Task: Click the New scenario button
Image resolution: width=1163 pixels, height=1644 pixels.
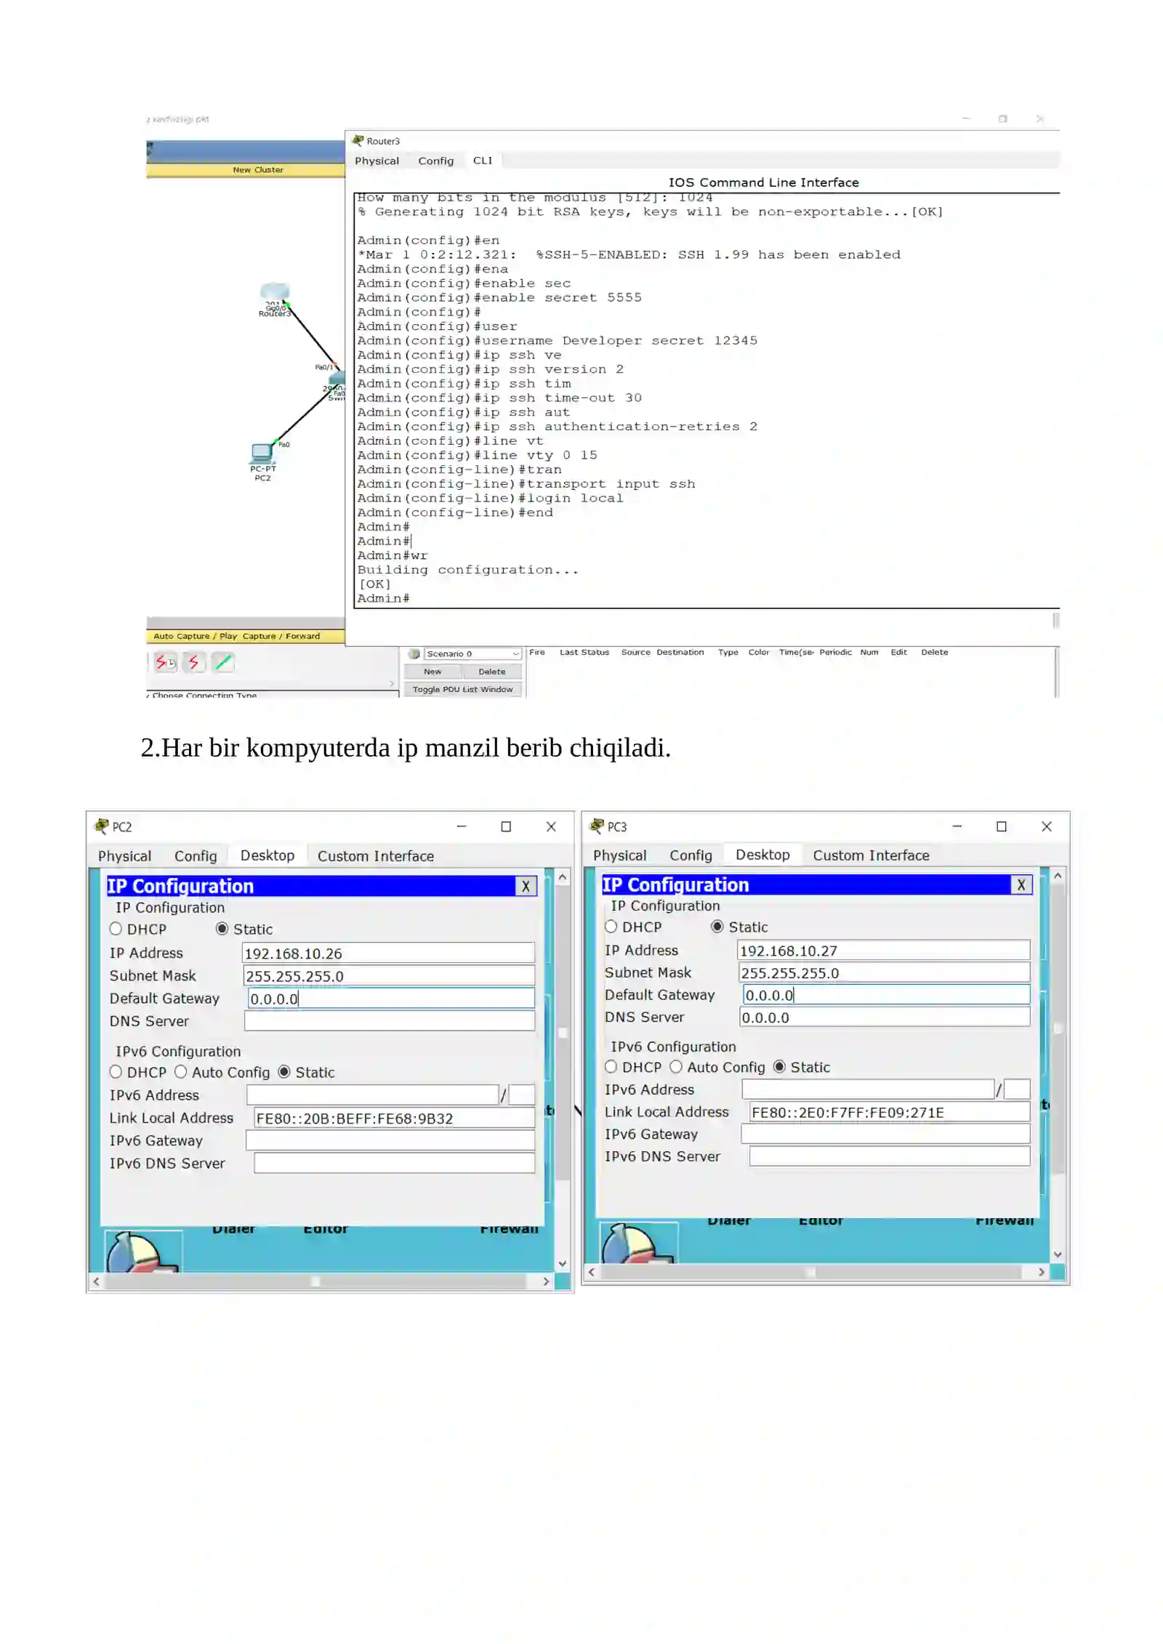Action: (x=432, y=672)
